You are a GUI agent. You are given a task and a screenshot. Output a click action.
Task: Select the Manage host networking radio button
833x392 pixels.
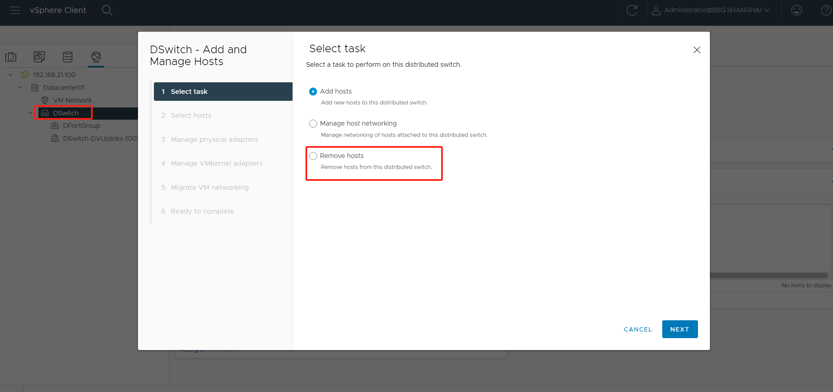pyautogui.click(x=312, y=123)
